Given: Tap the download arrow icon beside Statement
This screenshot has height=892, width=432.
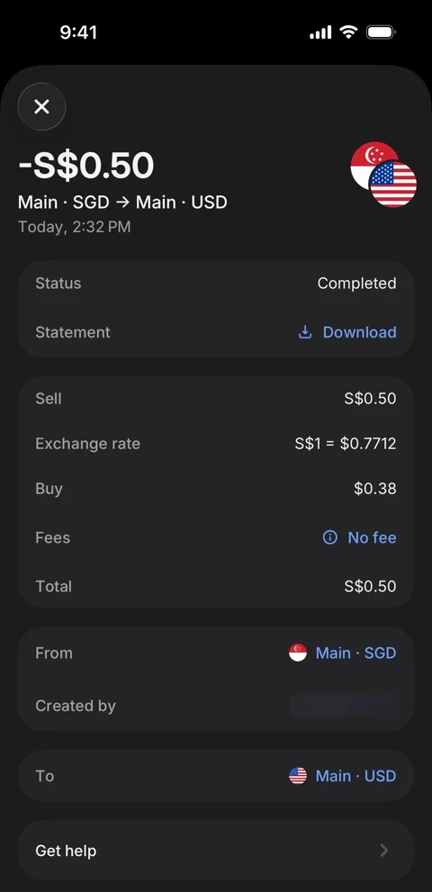Looking at the screenshot, I should 305,332.
